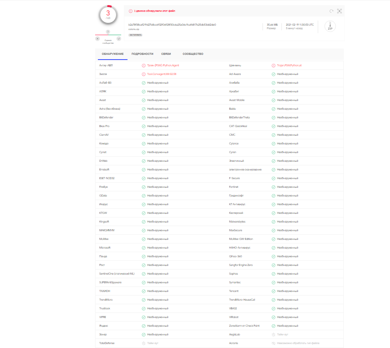Click the green check icon for Avast
390x348 pixels.
pos(144,101)
